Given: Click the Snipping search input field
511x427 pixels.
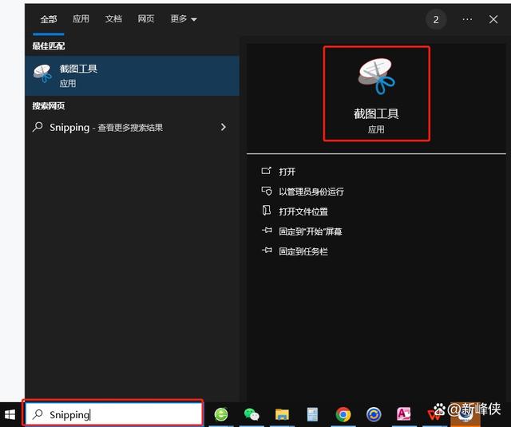Looking at the screenshot, I should (113, 414).
